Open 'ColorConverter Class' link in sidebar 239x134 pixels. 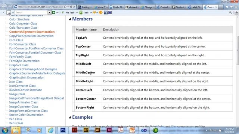tap(23, 23)
